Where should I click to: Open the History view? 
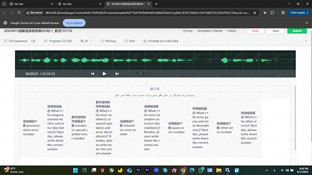232,31
